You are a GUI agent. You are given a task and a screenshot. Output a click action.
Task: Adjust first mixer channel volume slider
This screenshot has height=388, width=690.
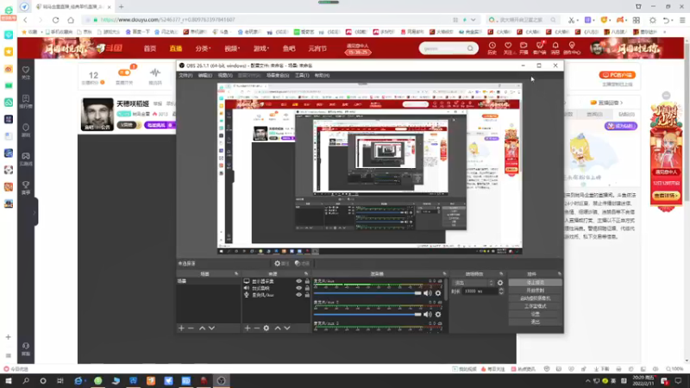pyautogui.click(x=367, y=293)
